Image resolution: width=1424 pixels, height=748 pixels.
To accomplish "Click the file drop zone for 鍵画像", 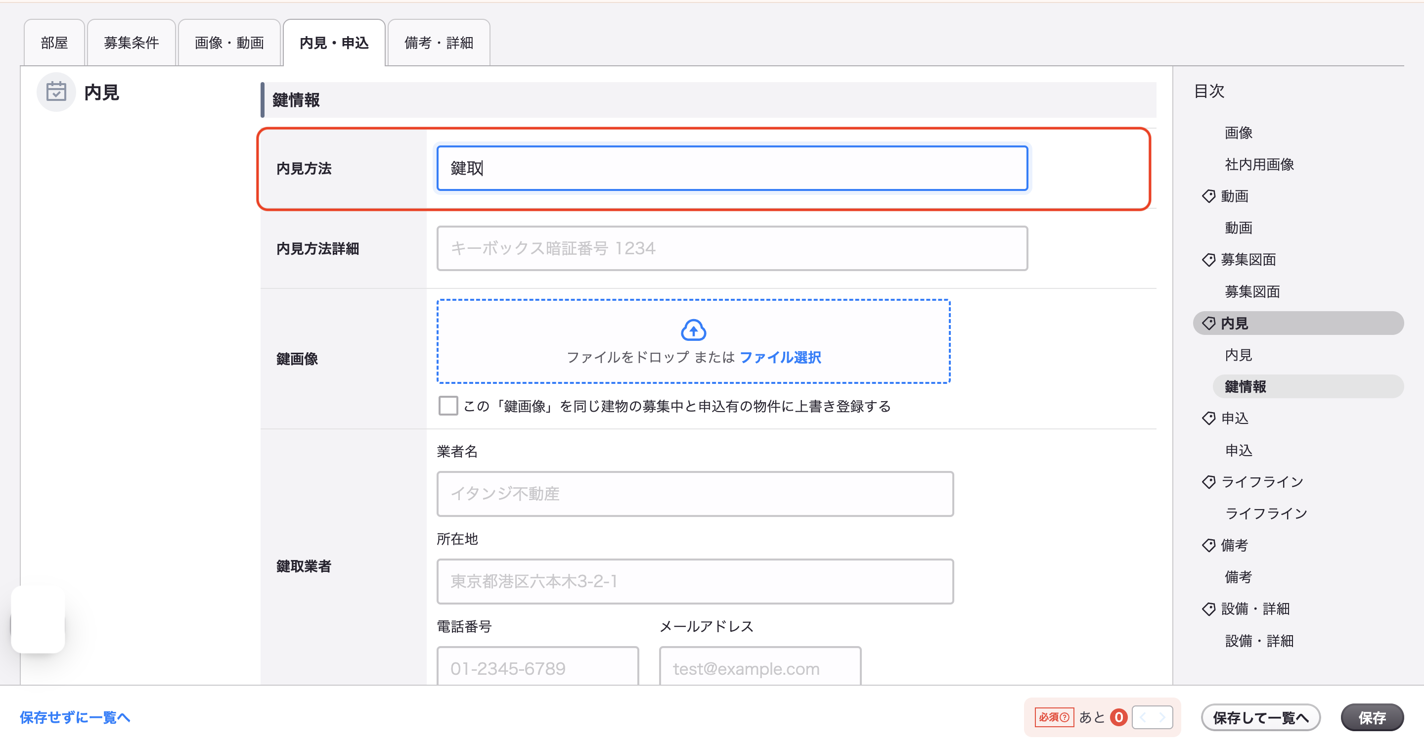I will (693, 341).
